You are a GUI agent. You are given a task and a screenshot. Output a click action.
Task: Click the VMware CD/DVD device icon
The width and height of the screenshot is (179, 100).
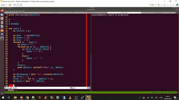click(x=156, y=5)
